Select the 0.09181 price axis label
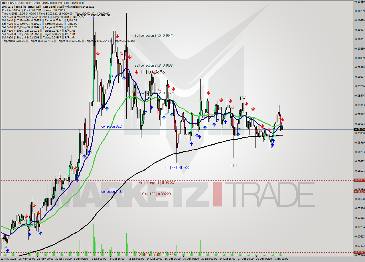The width and height of the screenshot is (365, 262). click(x=360, y=124)
